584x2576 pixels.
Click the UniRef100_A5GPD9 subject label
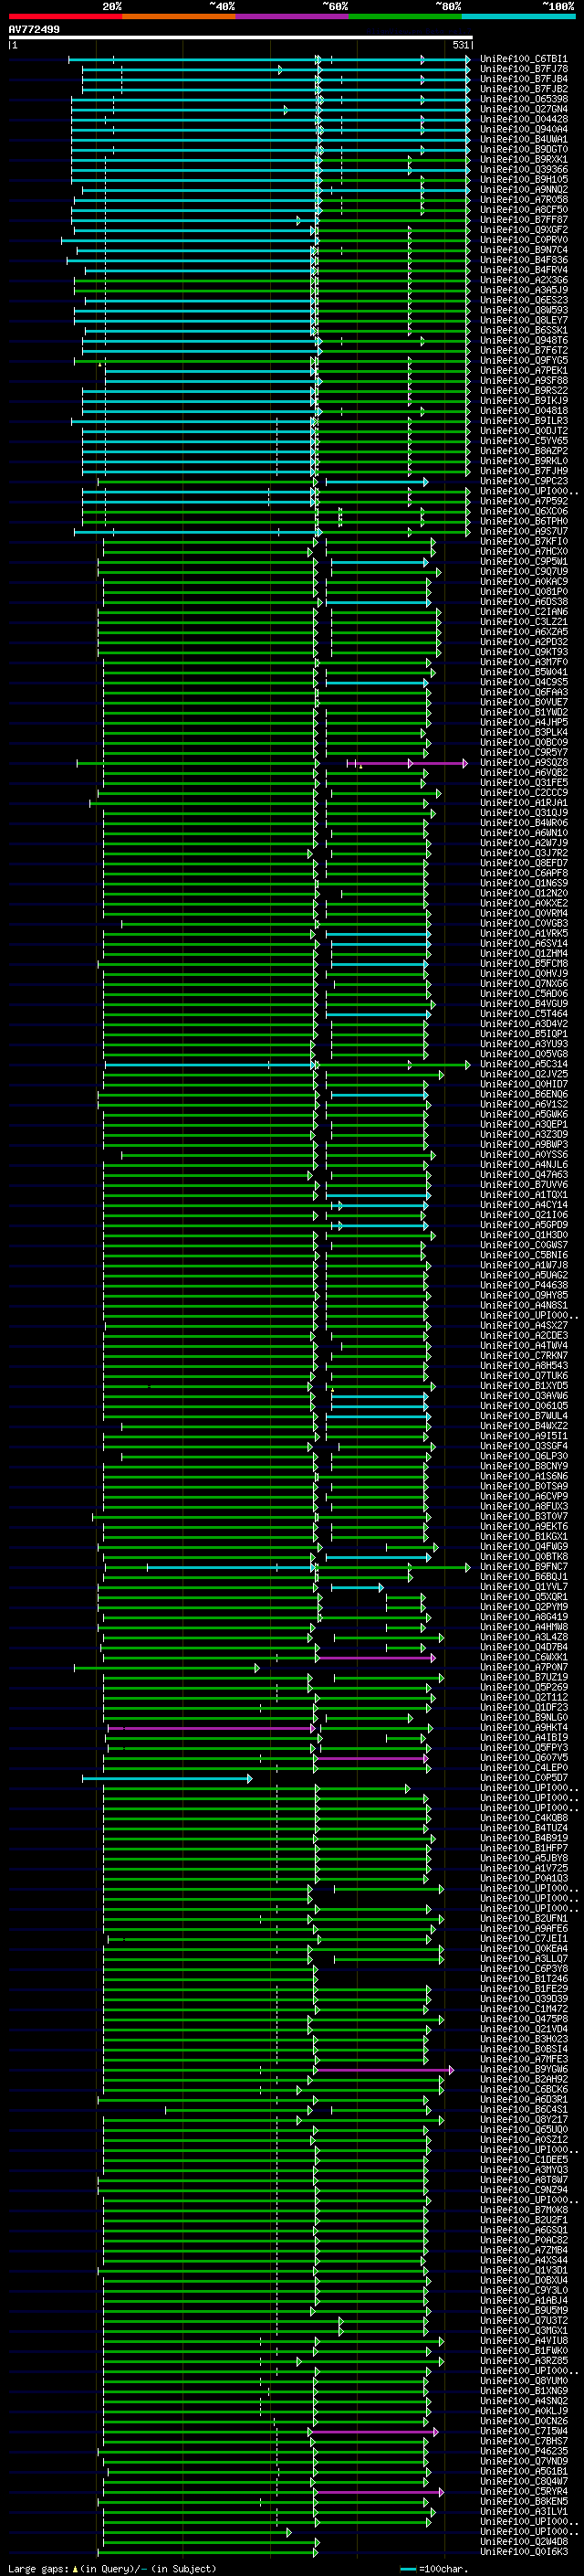[524, 1225]
